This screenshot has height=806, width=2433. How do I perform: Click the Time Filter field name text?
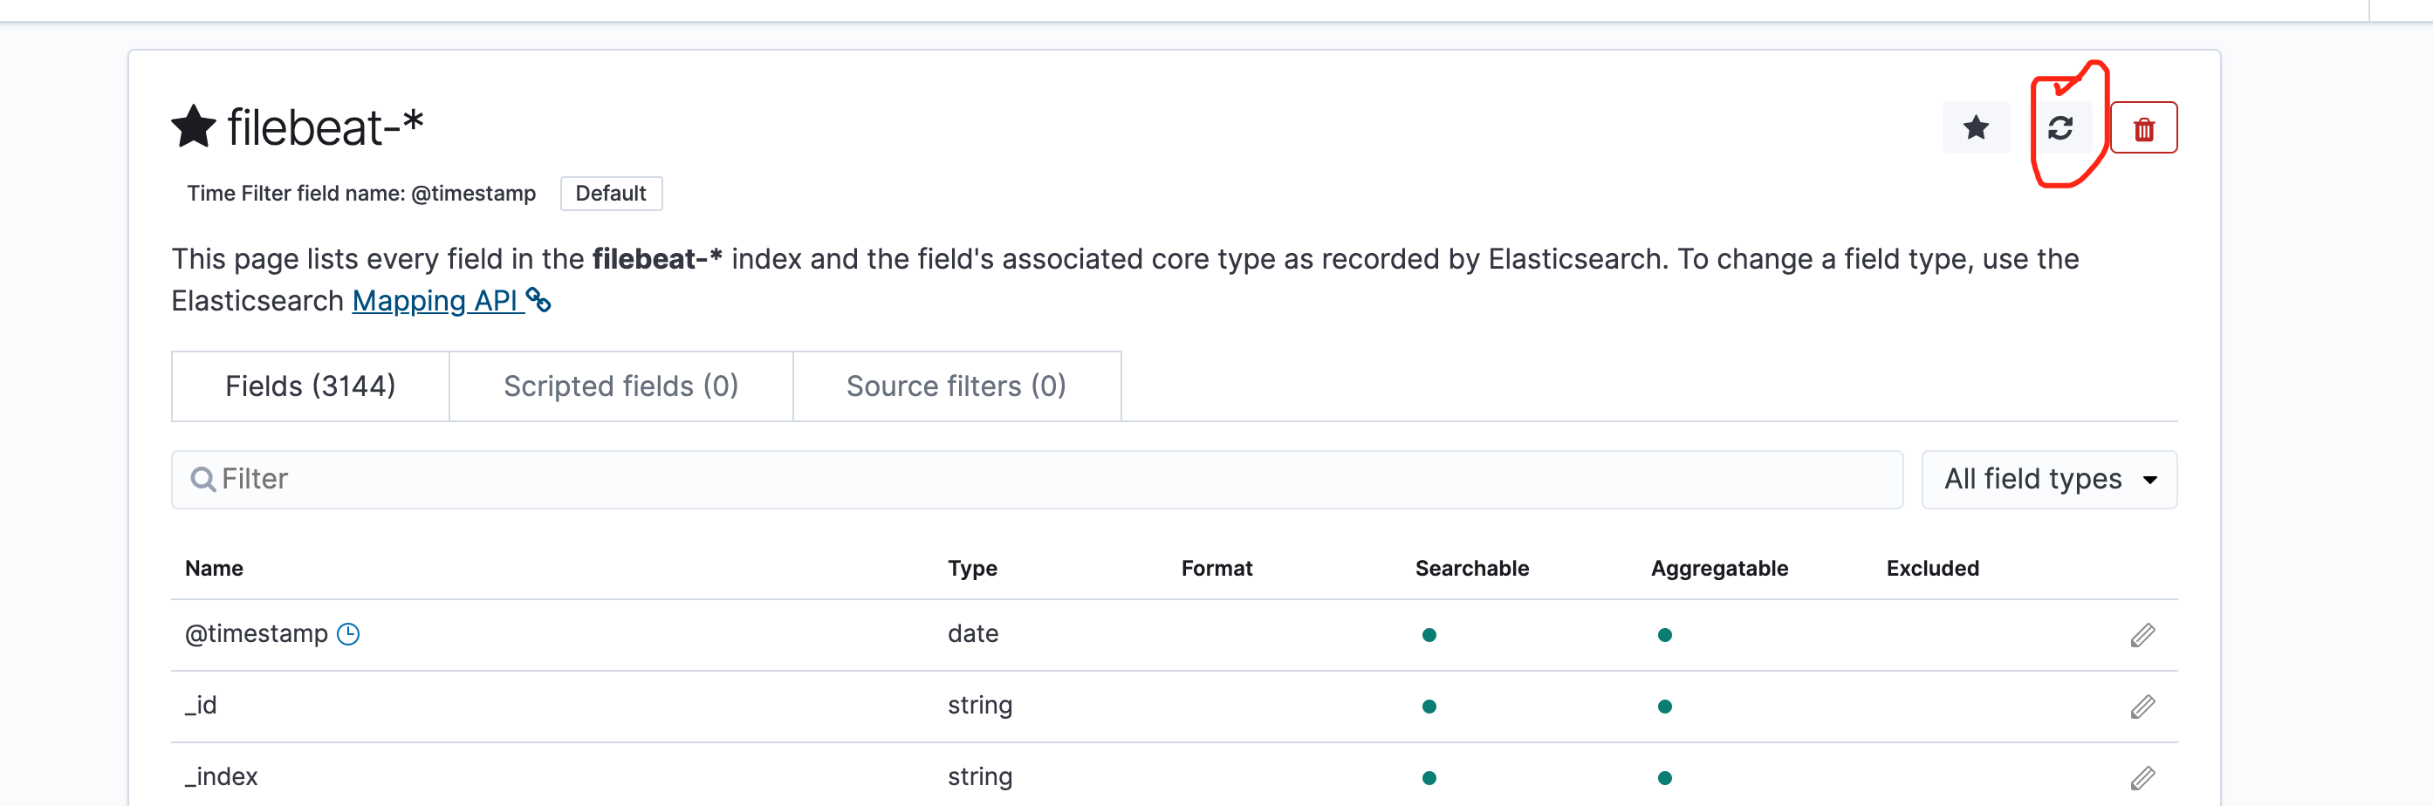[x=360, y=194]
